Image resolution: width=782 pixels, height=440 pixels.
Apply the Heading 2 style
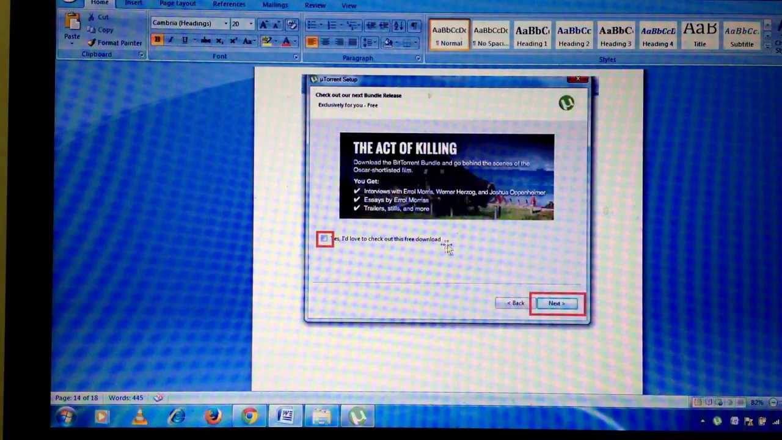pyautogui.click(x=574, y=35)
